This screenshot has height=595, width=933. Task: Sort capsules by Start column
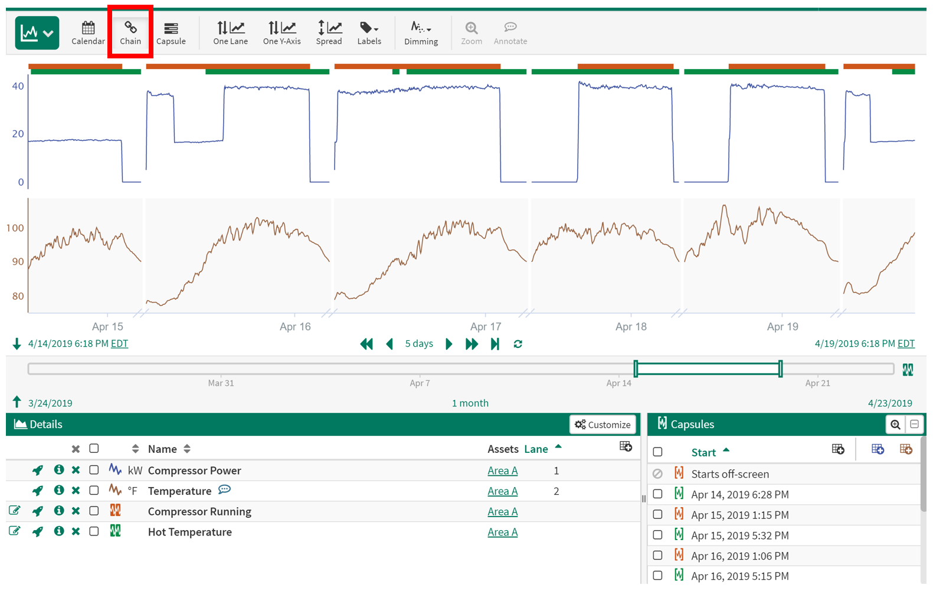pyautogui.click(x=703, y=452)
